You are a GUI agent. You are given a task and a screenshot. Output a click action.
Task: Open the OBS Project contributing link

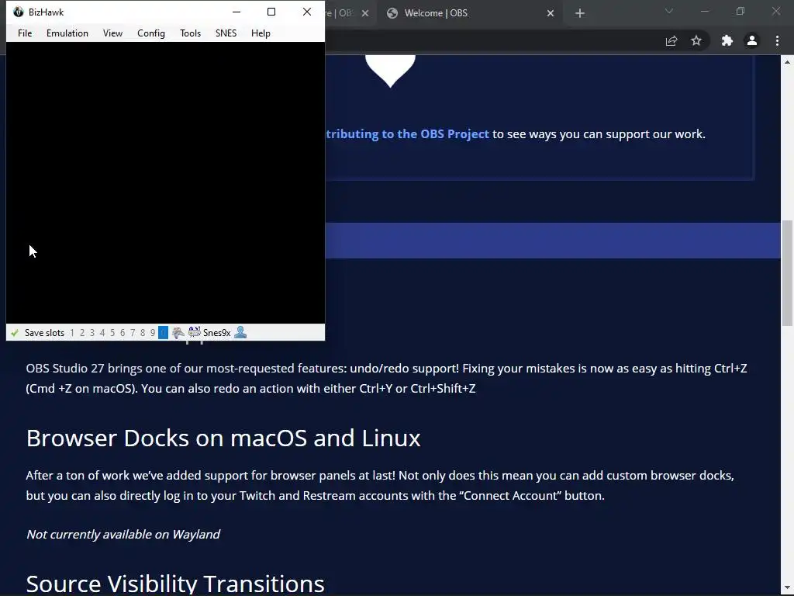click(x=408, y=134)
